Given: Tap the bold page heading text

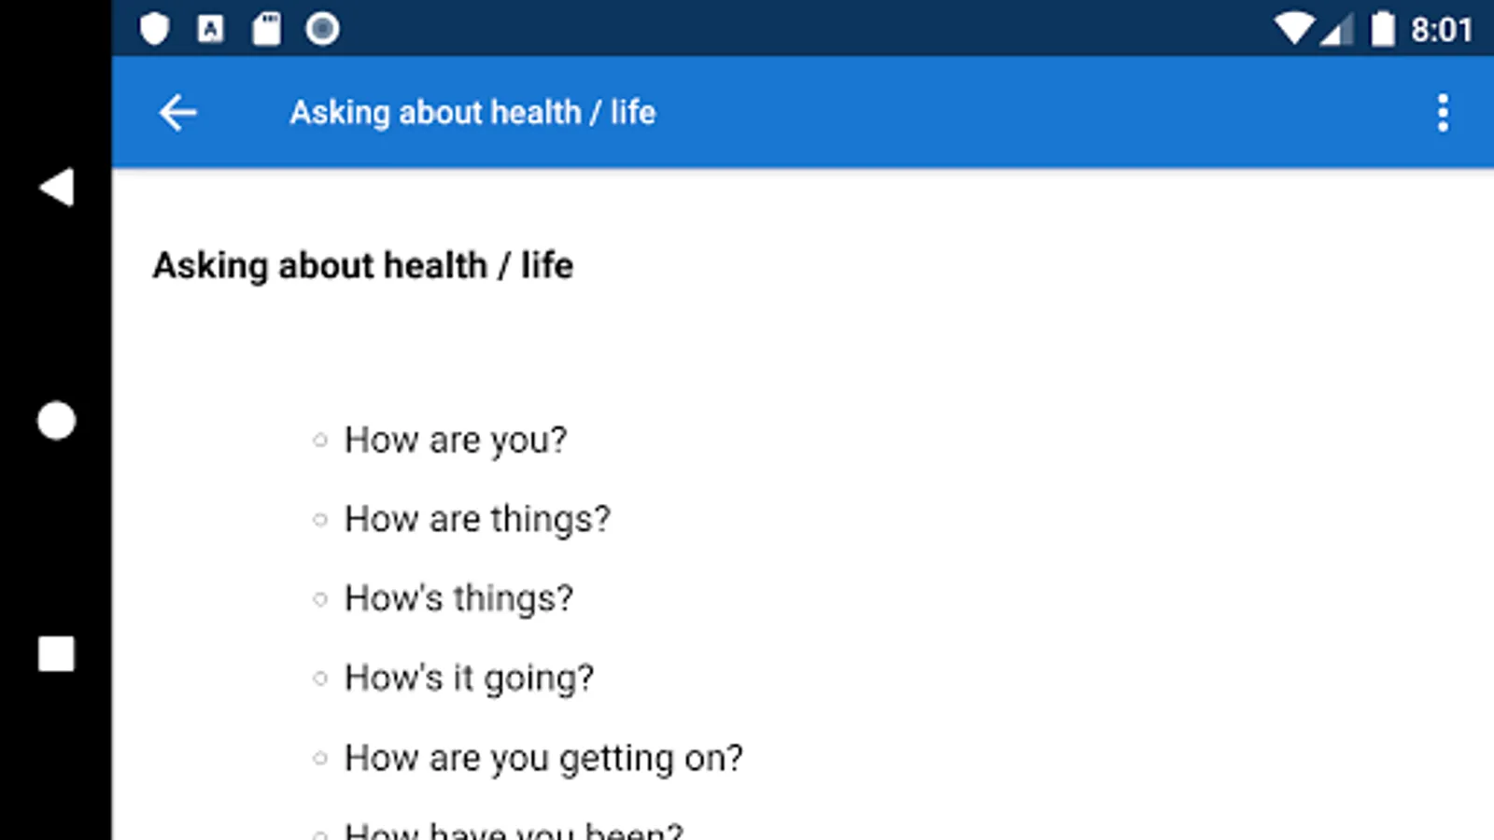Looking at the screenshot, I should (362, 266).
